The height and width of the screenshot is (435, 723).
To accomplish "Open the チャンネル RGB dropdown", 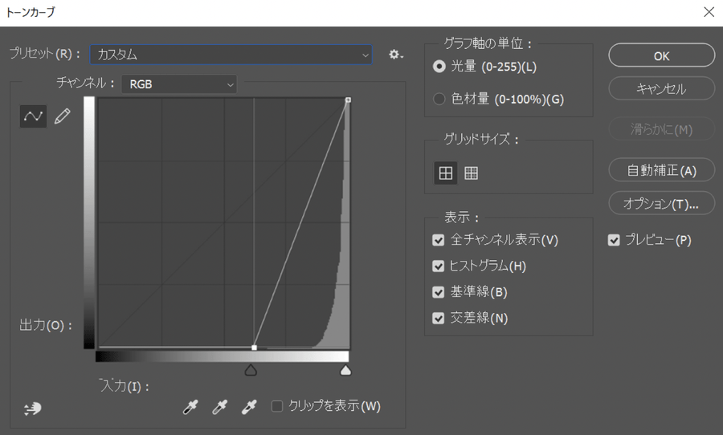I will pyautogui.click(x=179, y=84).
